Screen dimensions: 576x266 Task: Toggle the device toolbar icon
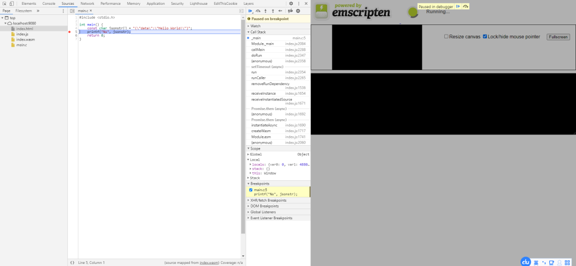tap(11, 3)
